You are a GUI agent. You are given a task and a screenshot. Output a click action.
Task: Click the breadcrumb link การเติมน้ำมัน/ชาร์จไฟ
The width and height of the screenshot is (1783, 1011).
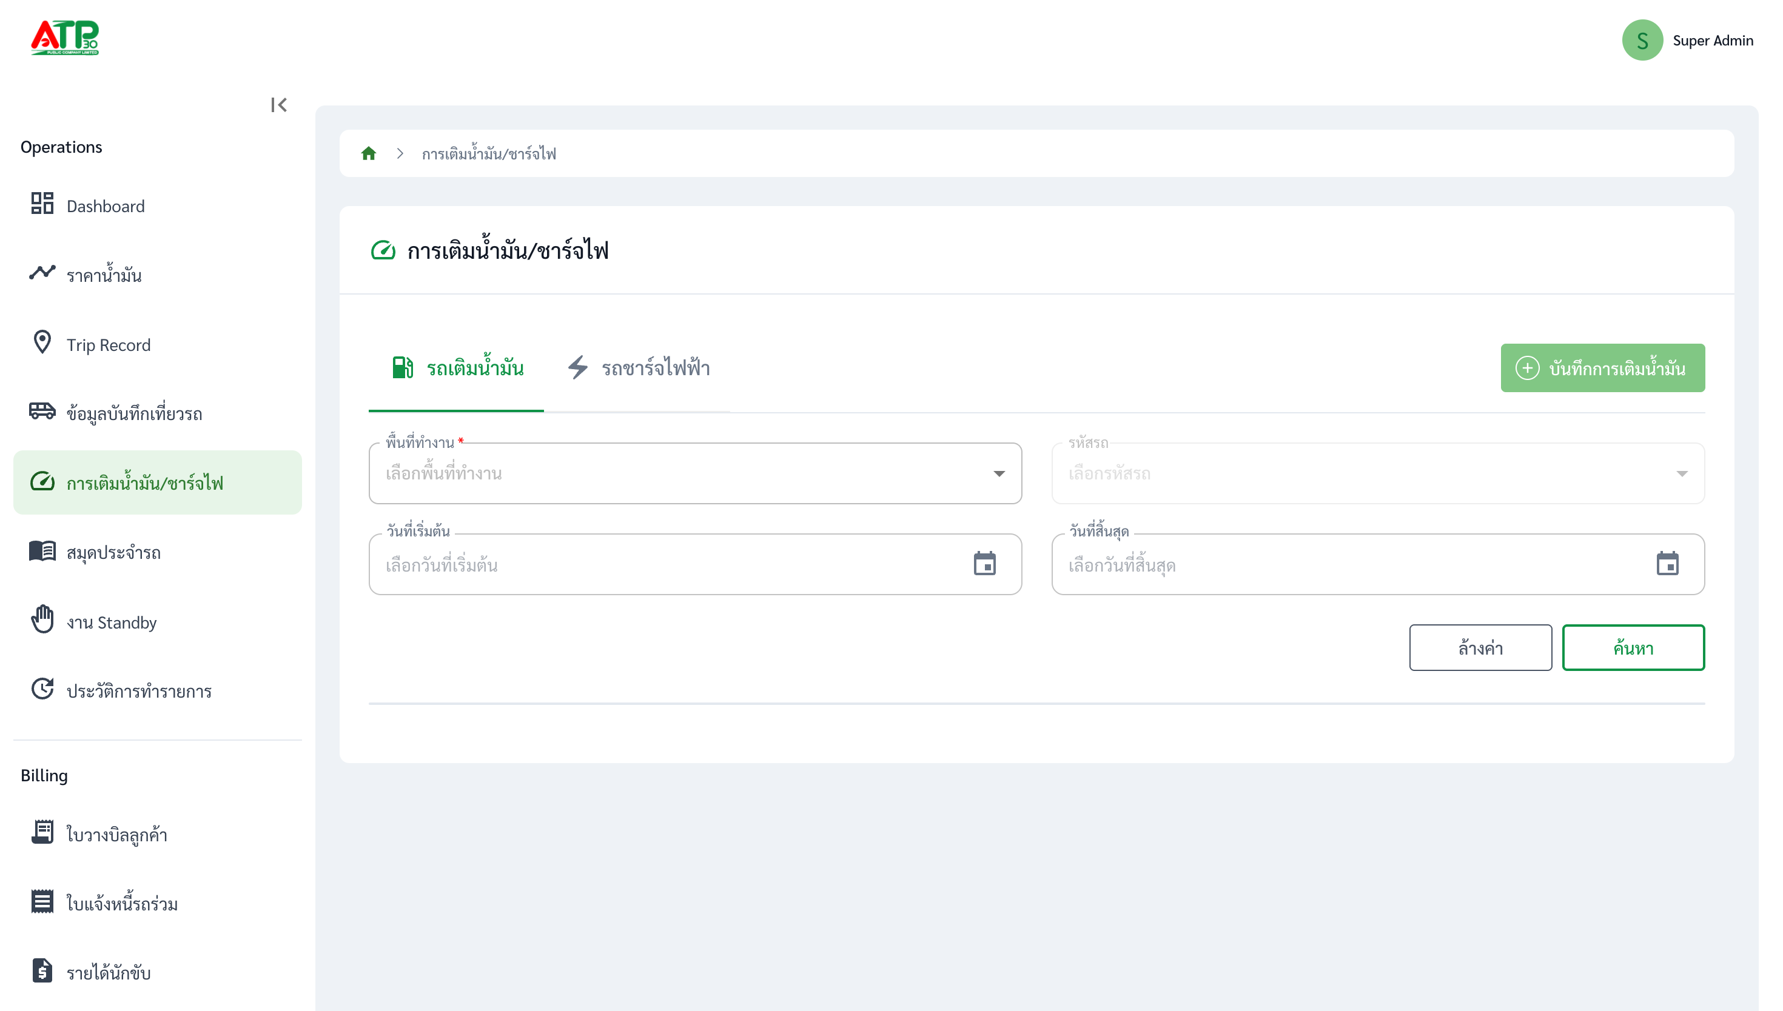489,153
